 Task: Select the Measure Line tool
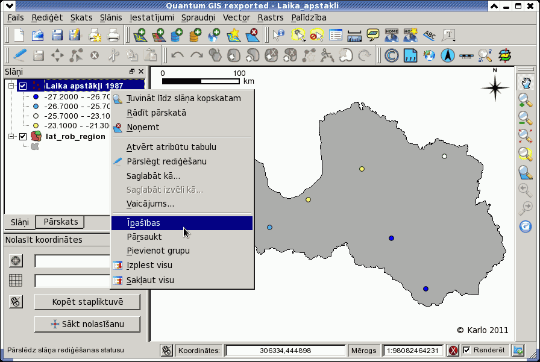pyautogui.click(x=354, y=35)
